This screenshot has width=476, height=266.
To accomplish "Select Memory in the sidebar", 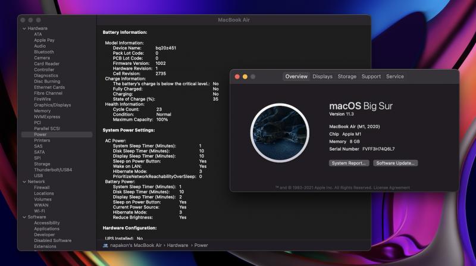I will click(x=42, y=111).
